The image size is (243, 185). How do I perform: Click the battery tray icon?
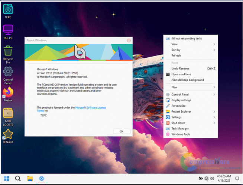pos(201,178)
